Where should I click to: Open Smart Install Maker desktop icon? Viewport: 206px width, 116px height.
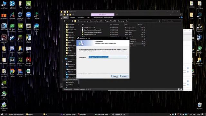(4, 107)
